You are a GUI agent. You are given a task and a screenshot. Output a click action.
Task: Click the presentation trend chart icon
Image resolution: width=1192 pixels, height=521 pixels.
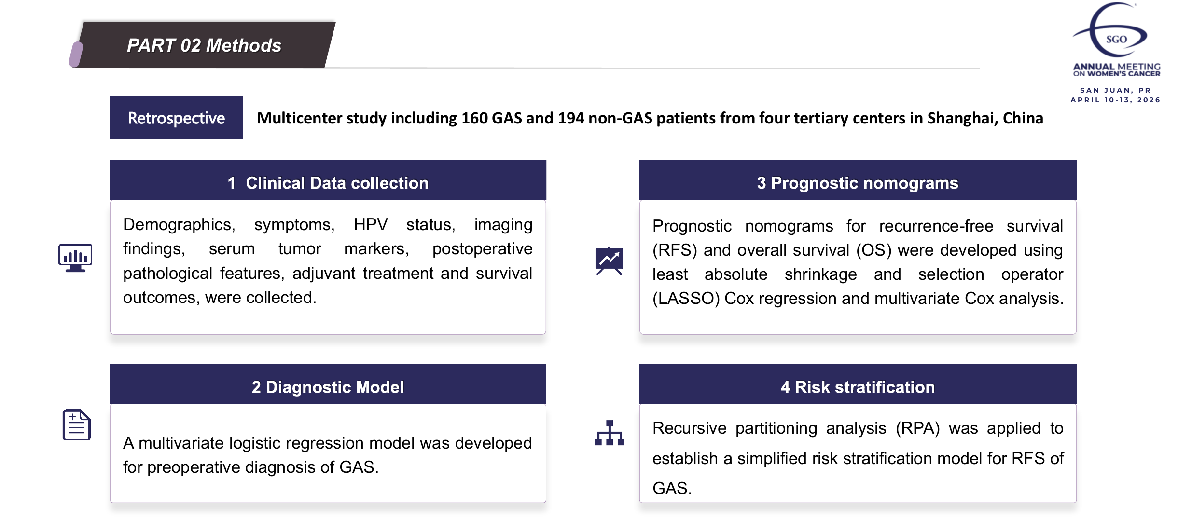[x=609, y=260]
